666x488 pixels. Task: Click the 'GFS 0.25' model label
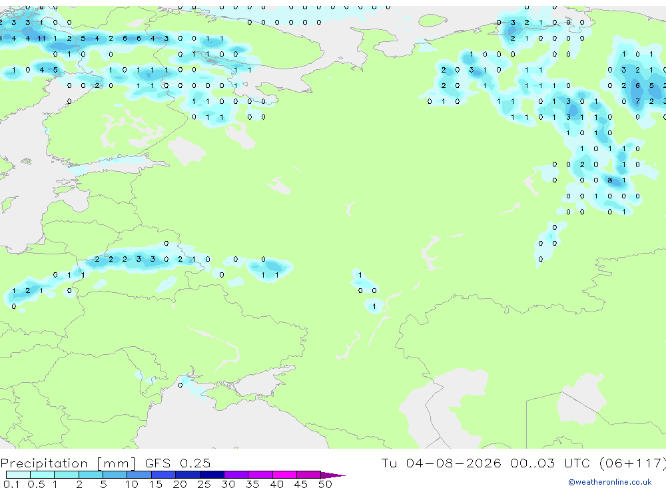(178, 463)
